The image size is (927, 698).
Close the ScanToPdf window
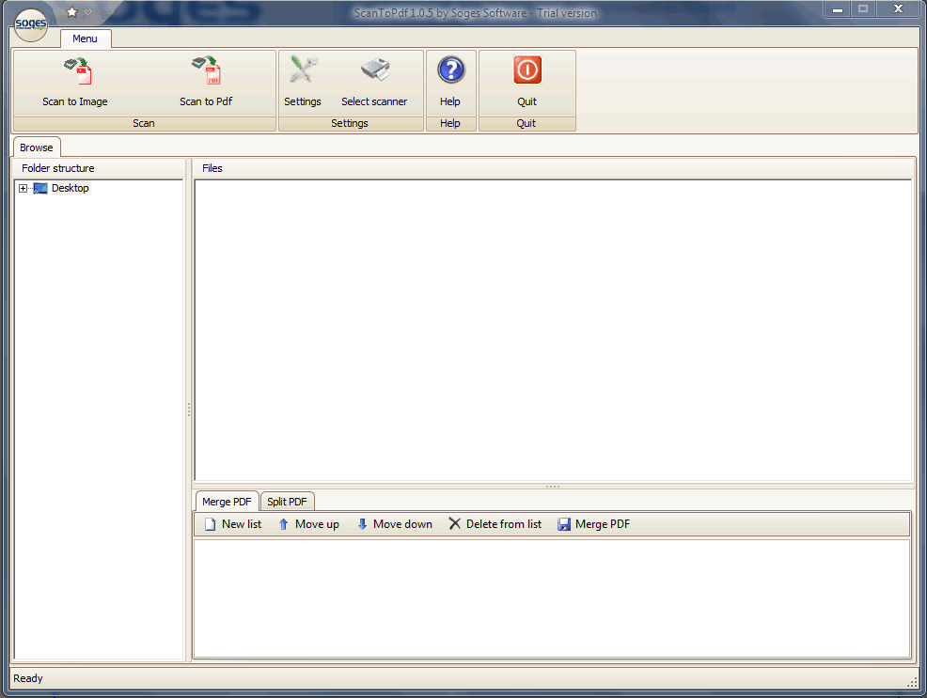898,8
